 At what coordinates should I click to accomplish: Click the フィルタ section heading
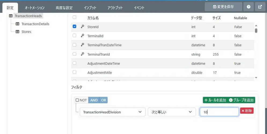pyautogui.click(x=77, y=87)
